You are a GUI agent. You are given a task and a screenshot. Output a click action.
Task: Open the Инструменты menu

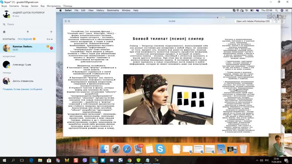pos(54,6)
